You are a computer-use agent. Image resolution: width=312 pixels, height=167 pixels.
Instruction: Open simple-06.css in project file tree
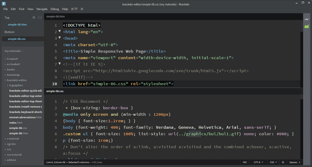(18, 128)
